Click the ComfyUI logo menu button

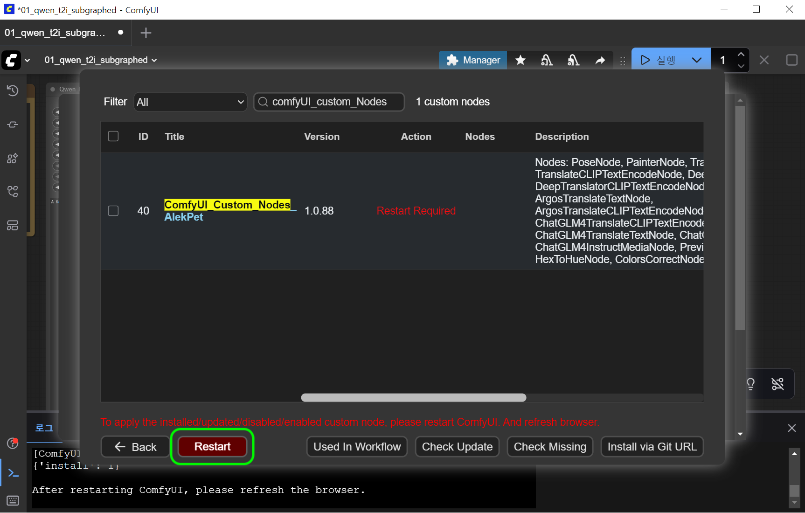click(11, 60)
